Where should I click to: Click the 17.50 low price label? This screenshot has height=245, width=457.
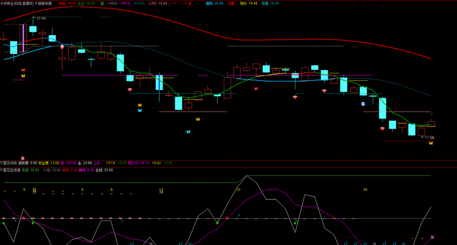point(429,137)
